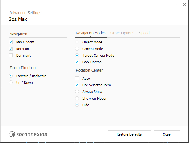
Task: Uncheck the Rotation checkbox
Action: click(x=11, y=49)
